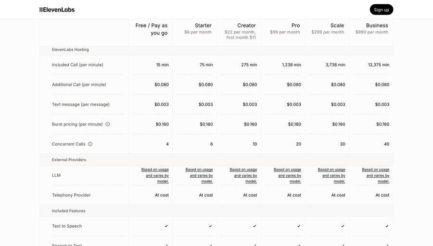This screenshot has height=246, width=433.
Task: Click the '$990 per month' Business price
Action: point(372,32)
